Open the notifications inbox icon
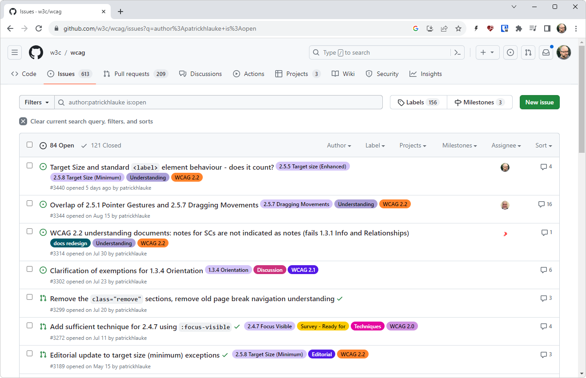The image size is (586, 378). coord(546,52)
